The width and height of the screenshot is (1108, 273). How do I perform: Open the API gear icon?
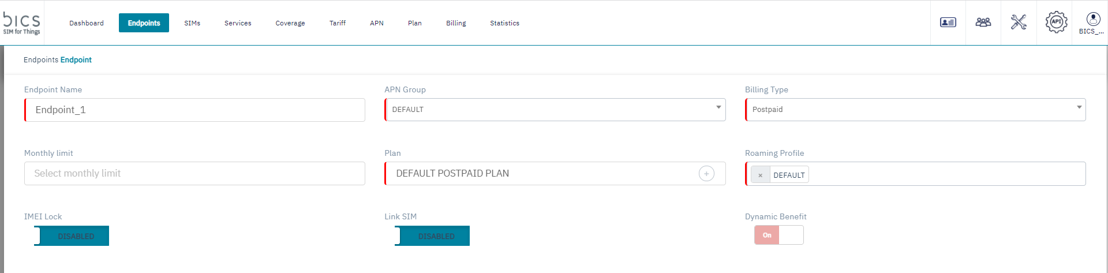(1056, 23)
